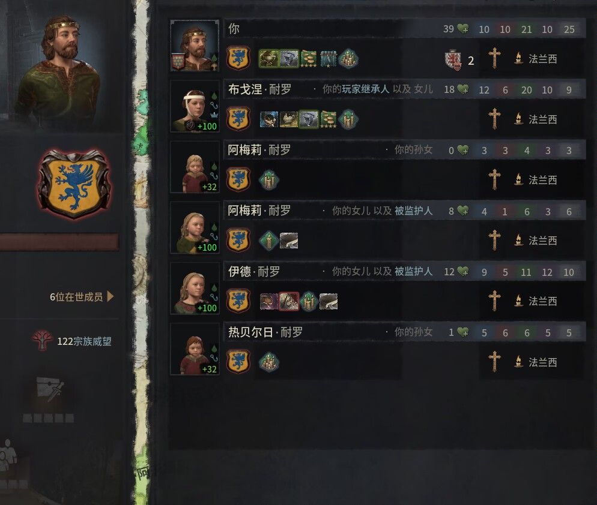Viewport: 597px width, 505px height.
Task: Select the 法兰西 culture label in 伊德 row
Action: (x=542, y=301)
